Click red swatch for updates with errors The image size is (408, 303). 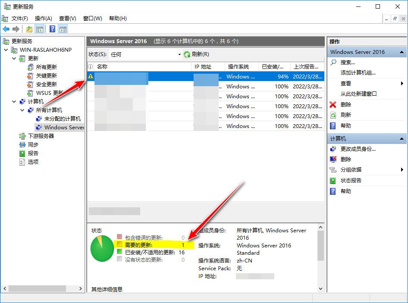coord(119,237)
